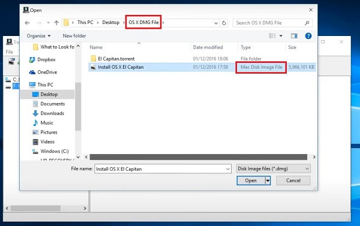Open the Organize menu
The height and width of the screenshot is (226, 360).
tap(38, 36)
